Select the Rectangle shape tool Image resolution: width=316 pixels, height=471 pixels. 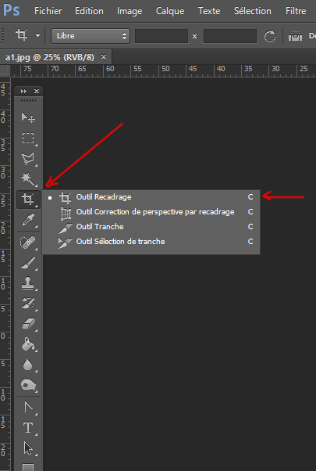[28, 467]
